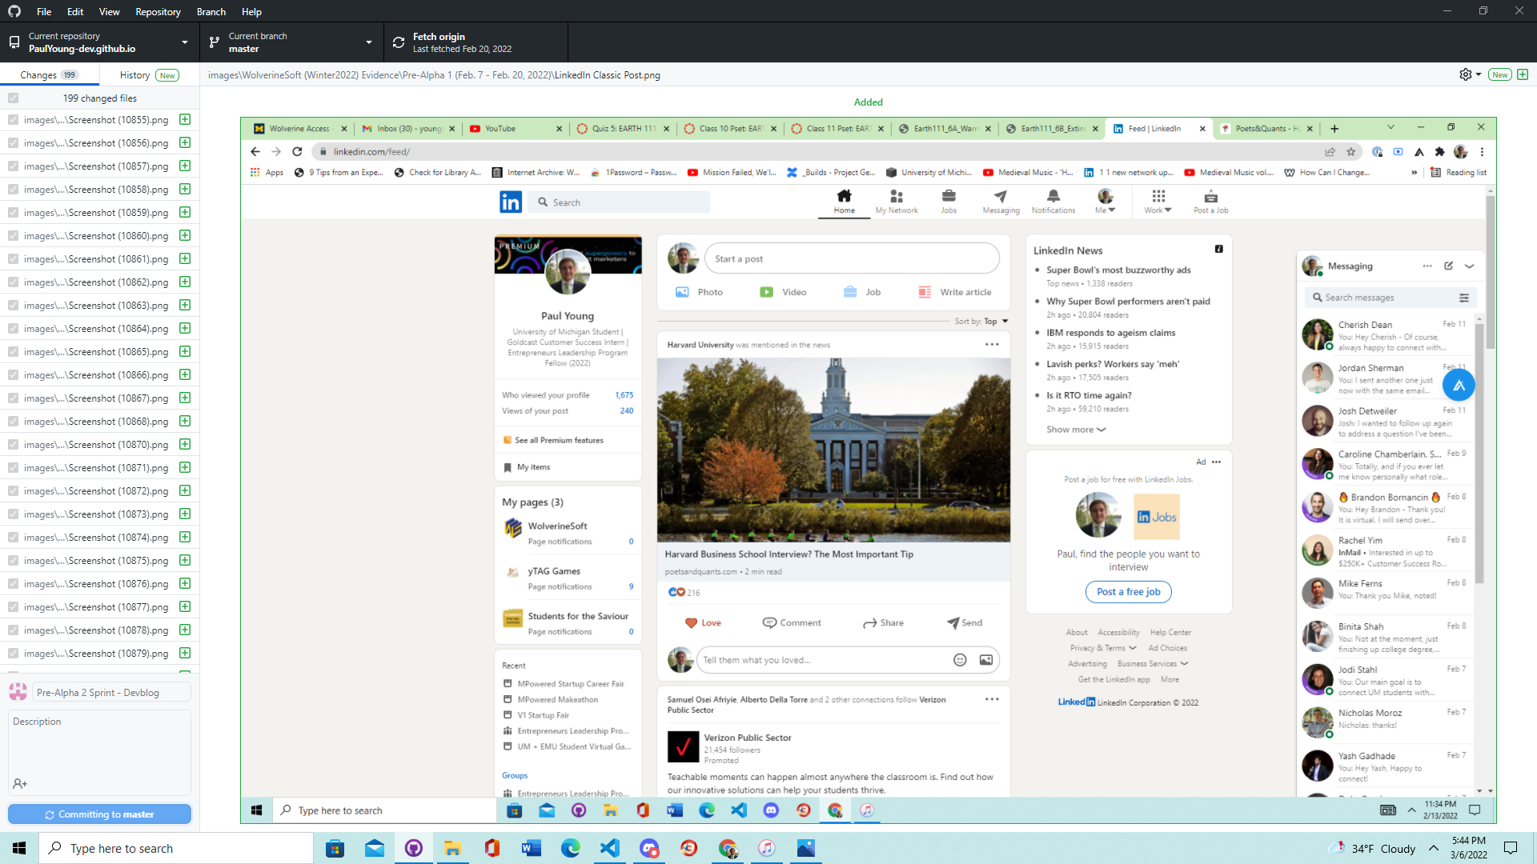Open the Help menu
Image resolution: width=1537 pixels, height=864 pixels.
(251, 11)
